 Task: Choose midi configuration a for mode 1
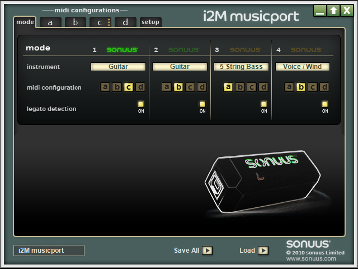(105, 87)
